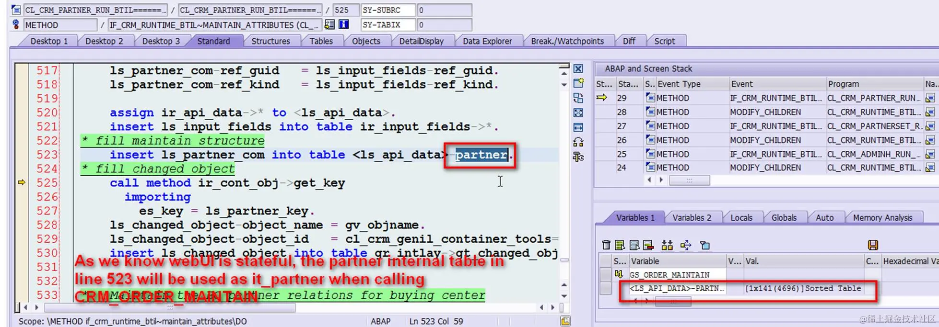The width and height of the screenshot is (939, 327).
Task: Click the navigate icon left of blue info icon
Action: pyautogui.click(x=329, y=24)
